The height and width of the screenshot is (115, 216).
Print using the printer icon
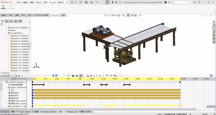pyautogui.click(x=91, y=2)
